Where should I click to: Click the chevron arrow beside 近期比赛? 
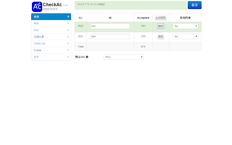point(68,37)
